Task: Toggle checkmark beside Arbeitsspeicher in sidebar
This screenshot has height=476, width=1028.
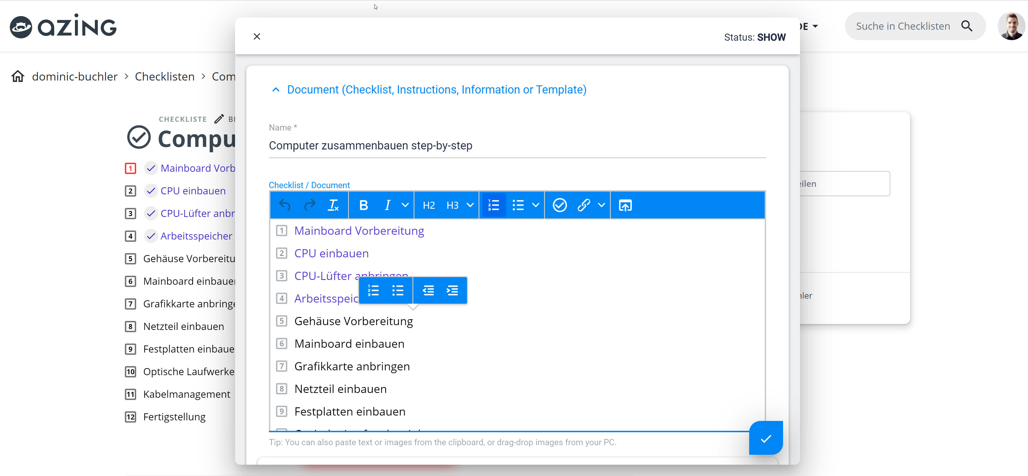Action: pos(151,236)
